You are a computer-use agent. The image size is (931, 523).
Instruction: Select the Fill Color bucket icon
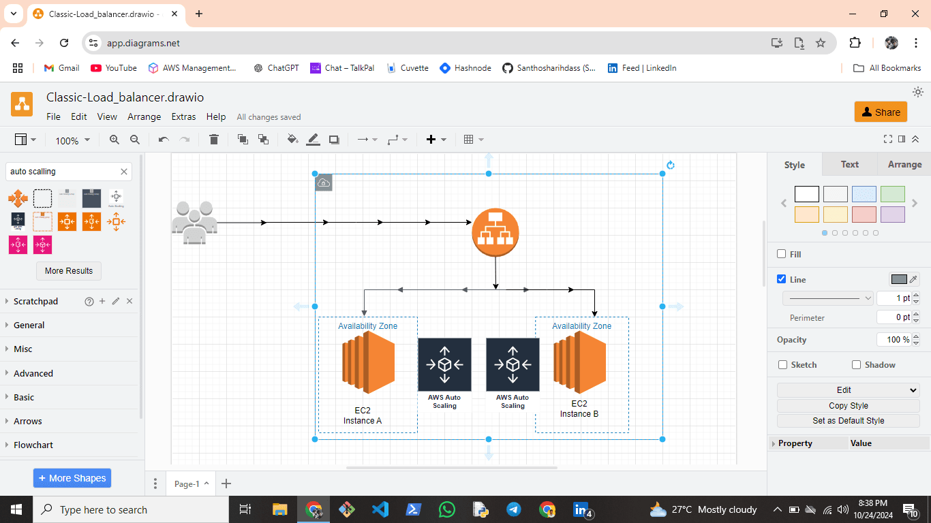click(x=292, y=140)
